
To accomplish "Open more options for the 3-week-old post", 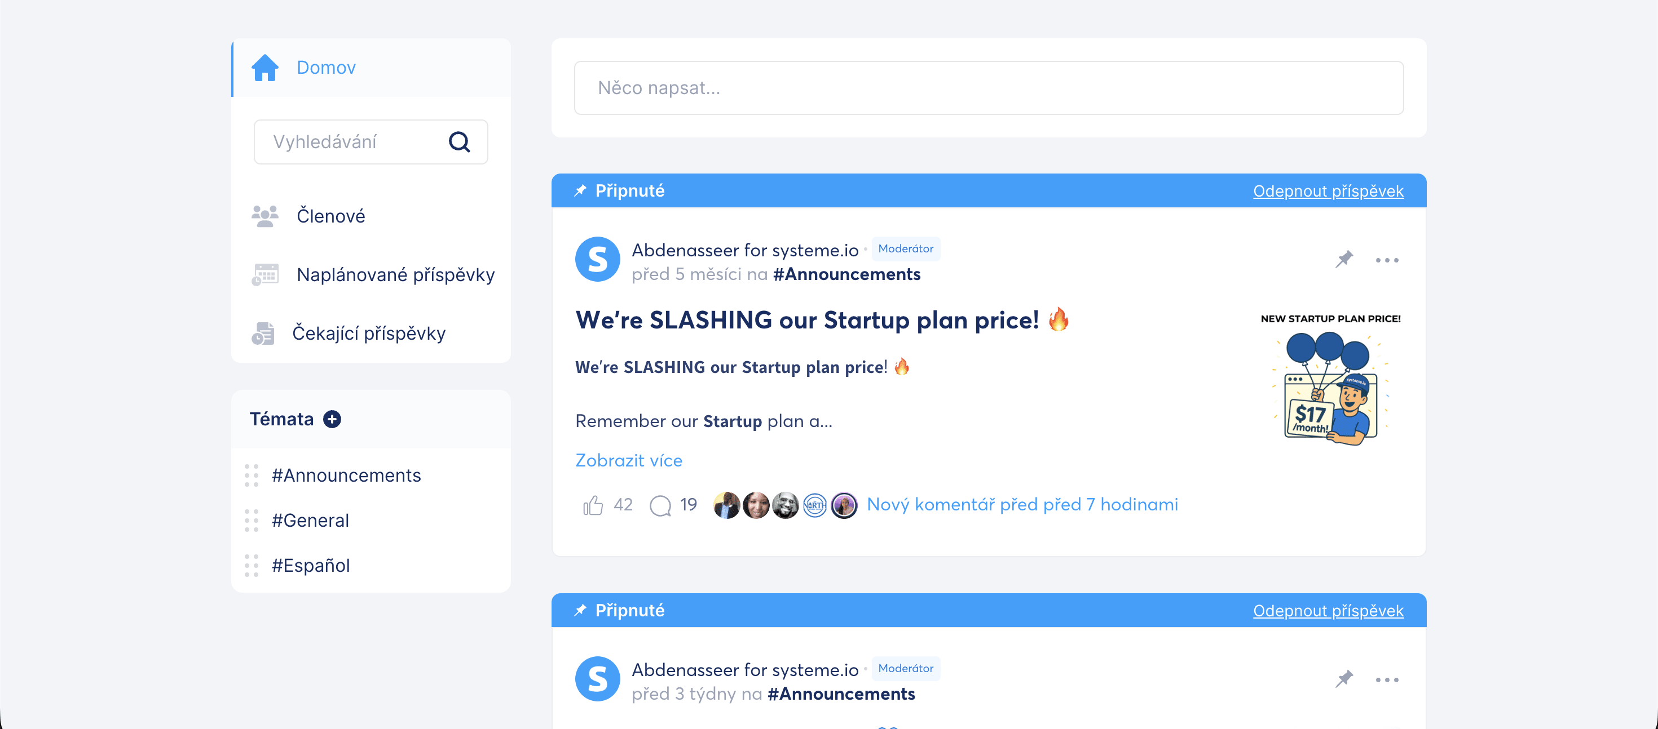I will pyautogui.click(x=1387, y=680).
